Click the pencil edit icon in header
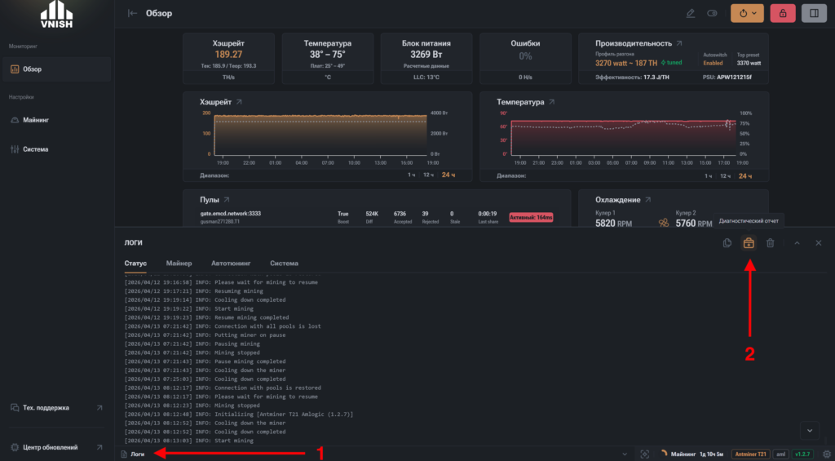Screen dimensions: 835x461 pyautogui.click(x=691, y=13)
